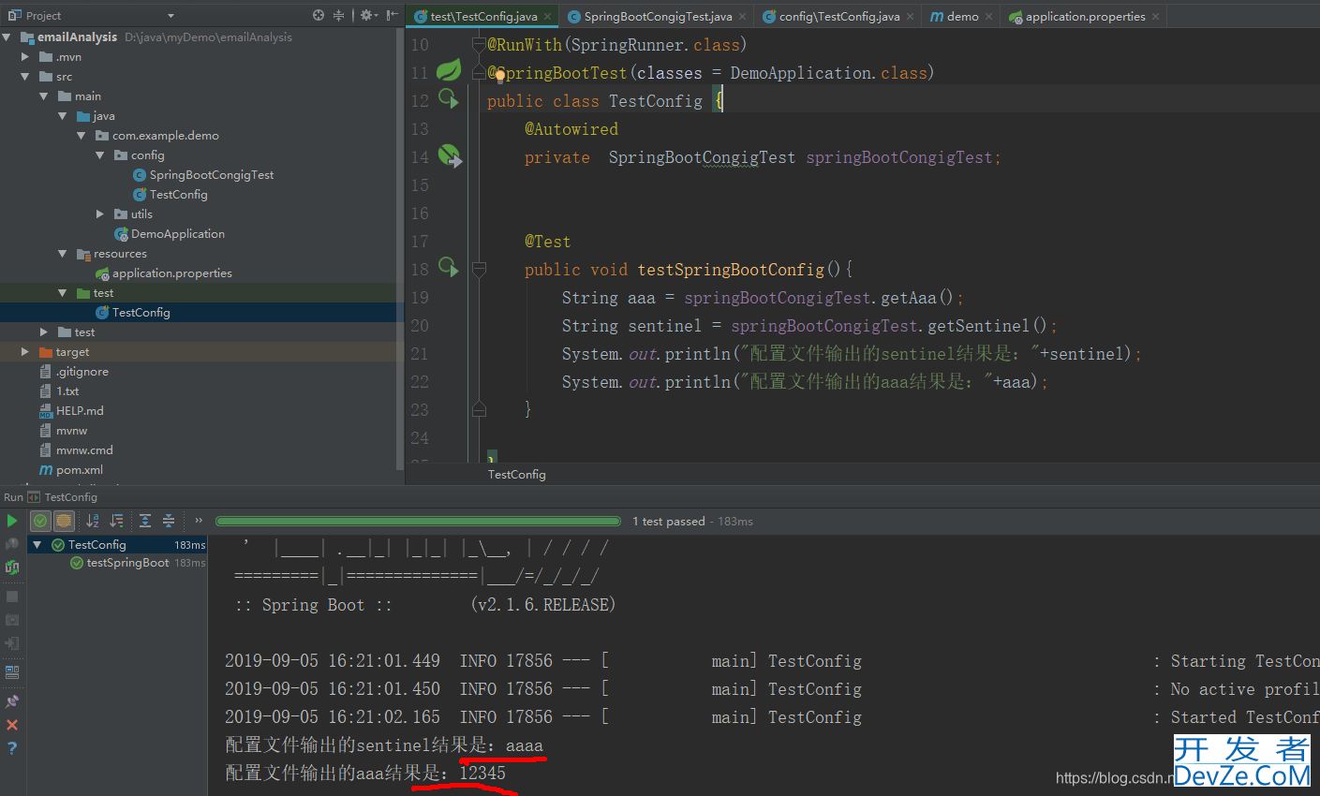1320x796 pixels.
Task: Close the application.properties tab
Action: point(1156,17)
